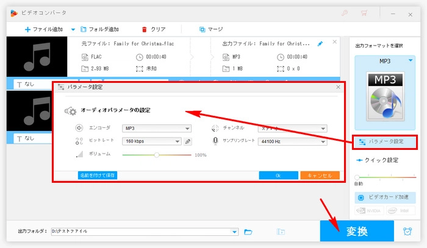Toggle Intel acceleration option

click(x=401, y=211)
